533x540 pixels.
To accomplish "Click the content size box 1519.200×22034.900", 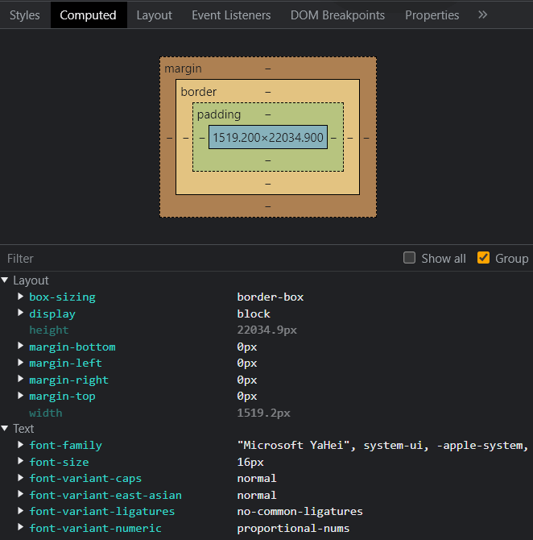I will (268, 138).
